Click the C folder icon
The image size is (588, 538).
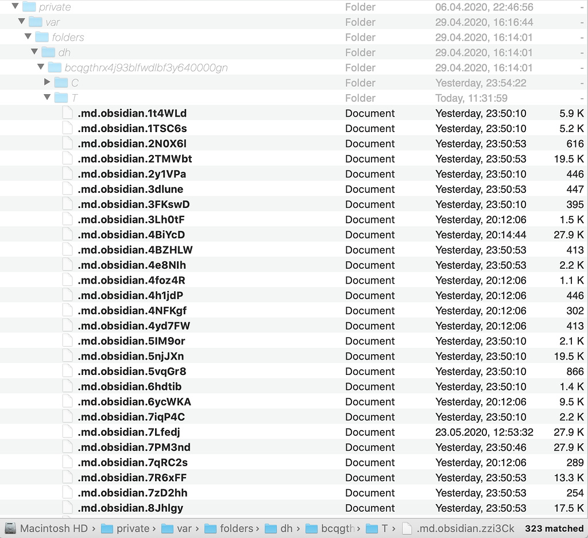pos(61,82)
